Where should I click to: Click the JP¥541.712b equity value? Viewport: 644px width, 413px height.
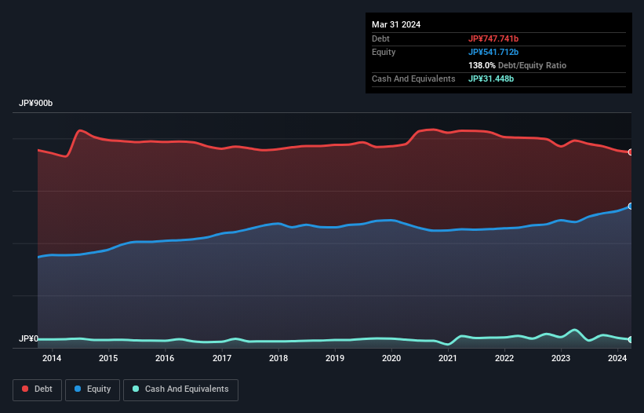493,52
